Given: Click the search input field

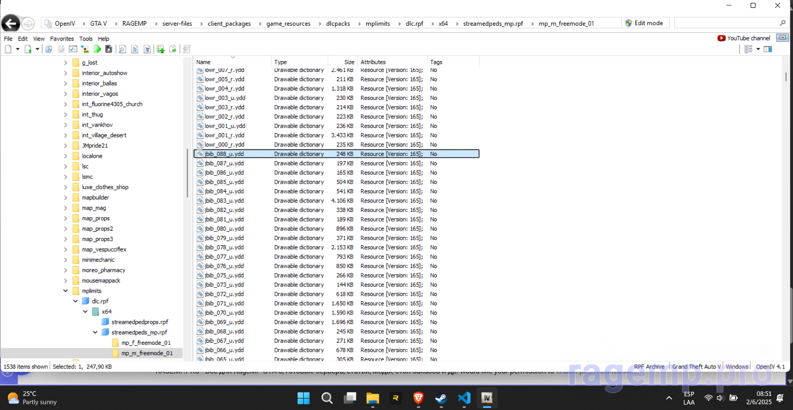Looking at the screenshot, I should 726,23.
